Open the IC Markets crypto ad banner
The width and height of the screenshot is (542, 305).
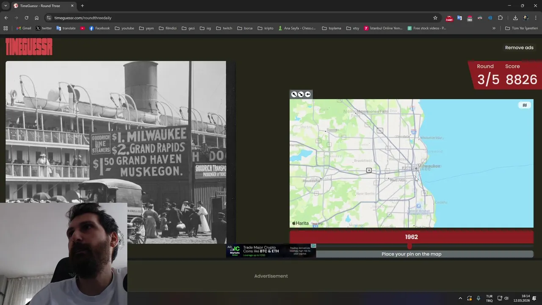coord(271,251)
